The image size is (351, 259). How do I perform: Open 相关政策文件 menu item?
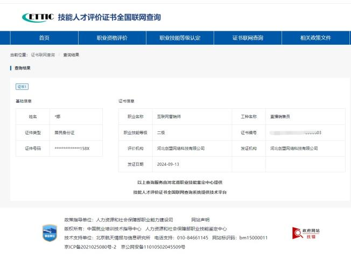click(x=315, y=38)
